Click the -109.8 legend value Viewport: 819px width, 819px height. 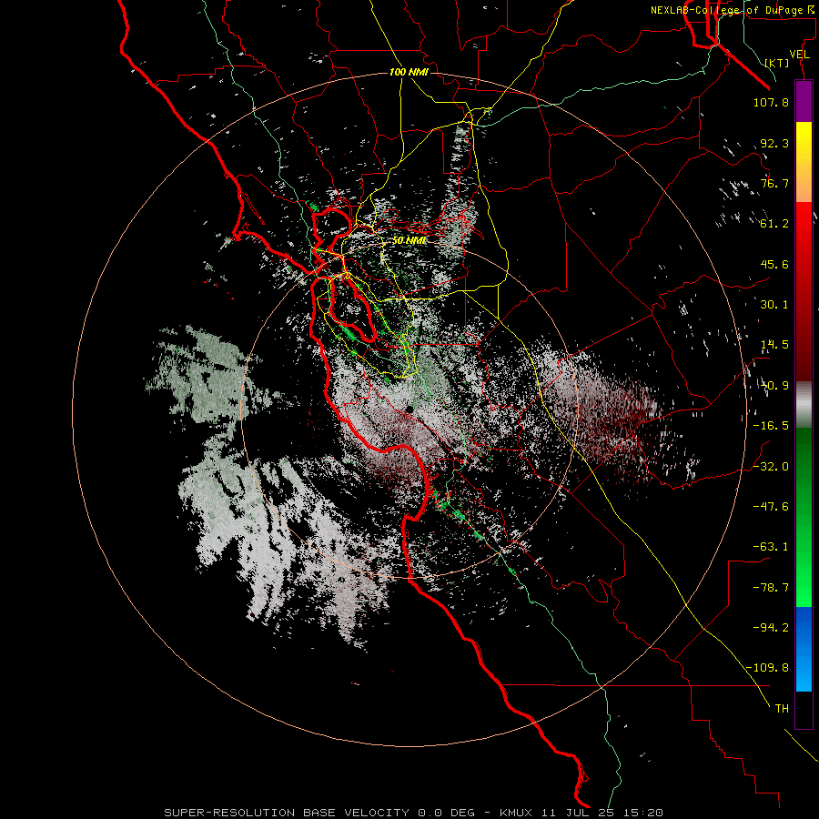767,668
